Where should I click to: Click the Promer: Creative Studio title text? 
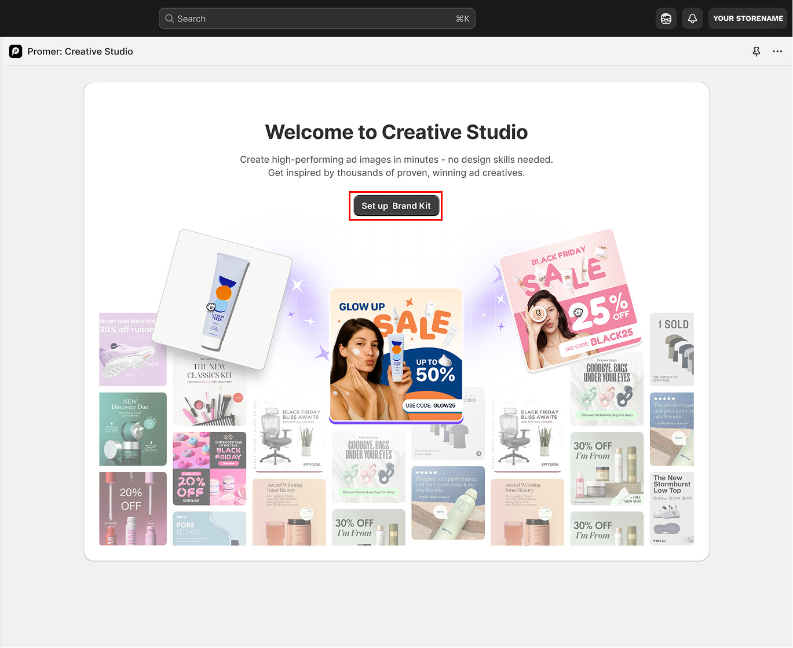80,52
